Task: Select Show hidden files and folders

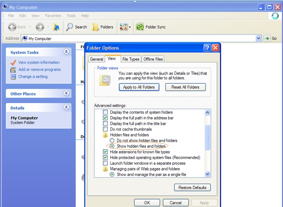Action: pyautogui.click(x=112, y=146)
